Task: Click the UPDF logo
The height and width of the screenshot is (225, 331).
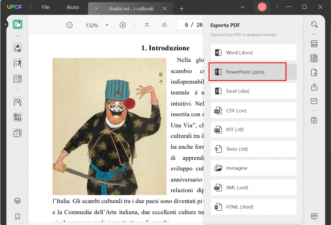Action: tap(15, 7)
